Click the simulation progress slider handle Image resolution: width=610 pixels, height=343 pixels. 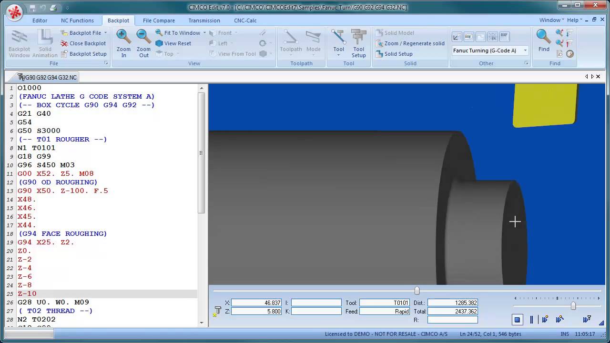coord(417,290)
